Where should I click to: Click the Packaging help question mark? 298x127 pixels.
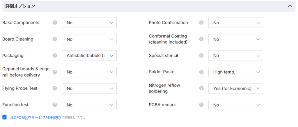coord(55,55)
